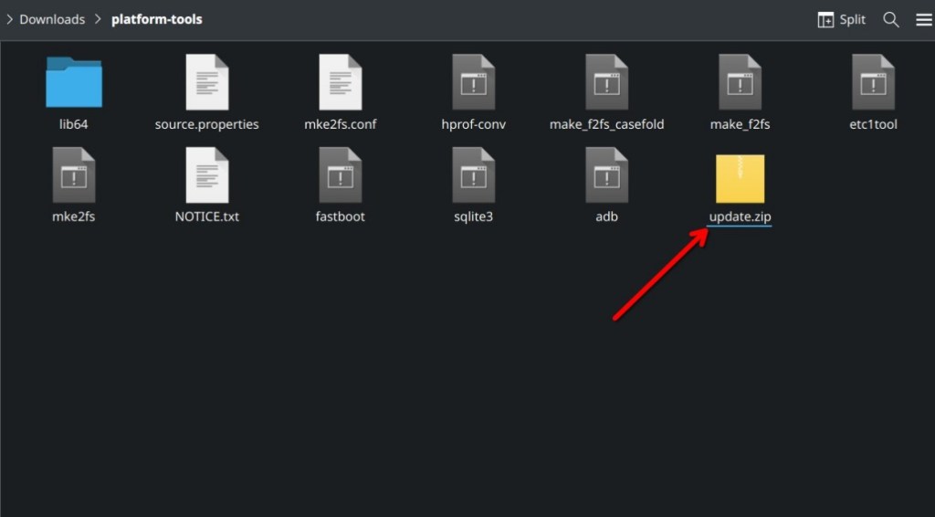Click the sqlite3 name label
Viewport: 935px width, 517px height.
(x=474, y=217)
